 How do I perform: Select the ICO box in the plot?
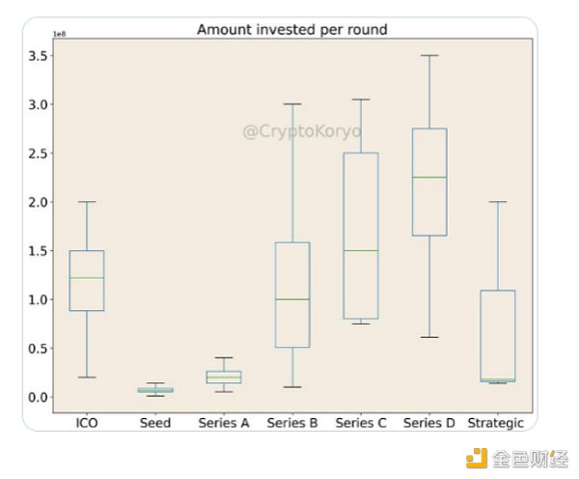87,280
